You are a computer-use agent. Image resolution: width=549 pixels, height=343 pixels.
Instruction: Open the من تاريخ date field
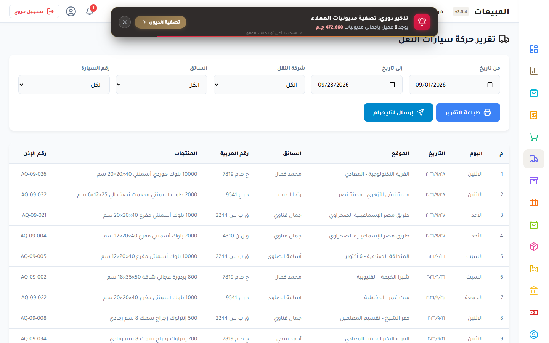click(454, 85)
